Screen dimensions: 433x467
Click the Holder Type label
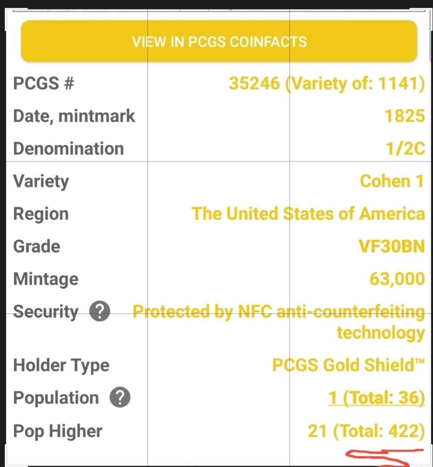[x=61, y=365]
